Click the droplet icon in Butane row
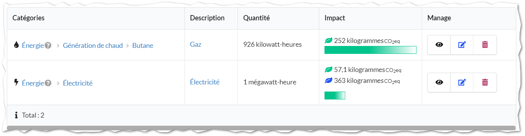 click(x=16, y=45)
